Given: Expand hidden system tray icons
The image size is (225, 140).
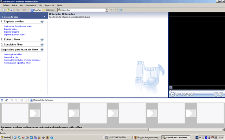Looking at the screenshot, I should point(200,138).
